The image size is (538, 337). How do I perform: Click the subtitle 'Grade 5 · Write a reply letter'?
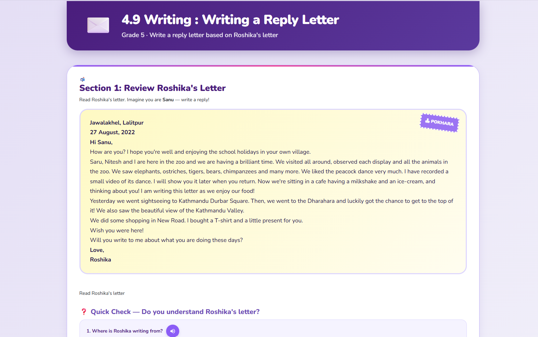200,35
